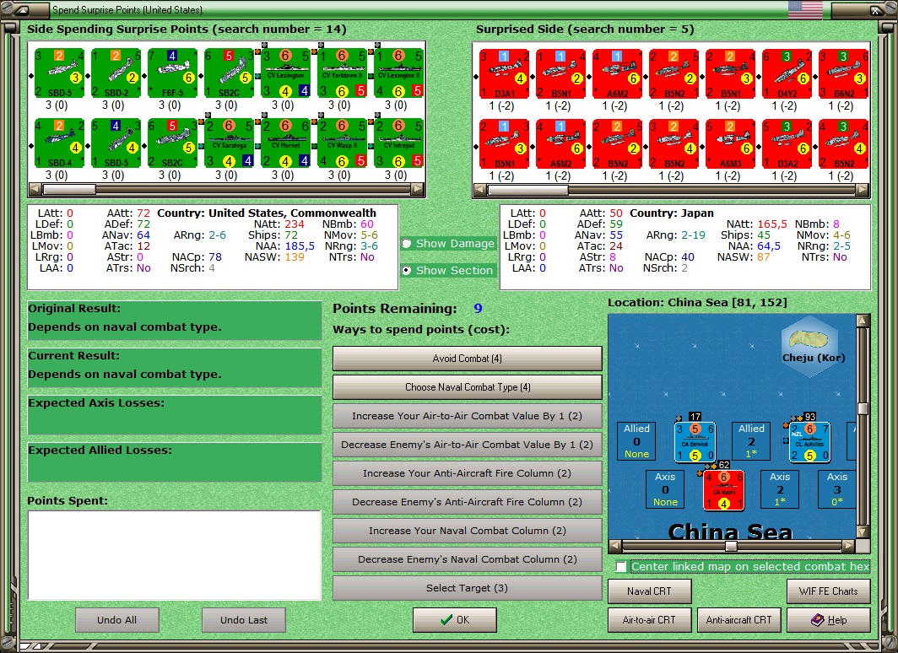The width and height of the screenshot is (898, 653).
Task: Click the United States flag icon
Action: pyautogui.click(x=805, y=10)
